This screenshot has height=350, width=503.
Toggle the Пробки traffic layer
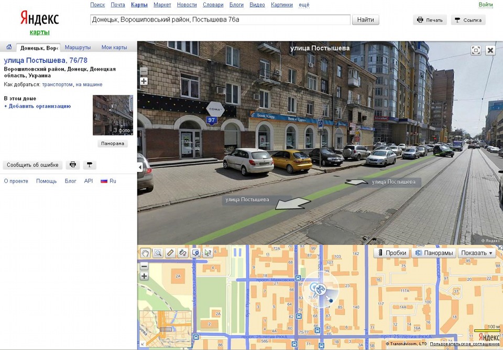click(391, 253)
